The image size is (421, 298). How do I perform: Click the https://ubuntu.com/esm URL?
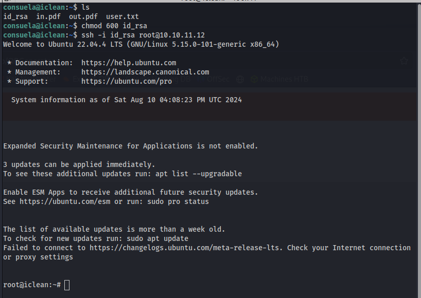65,201
